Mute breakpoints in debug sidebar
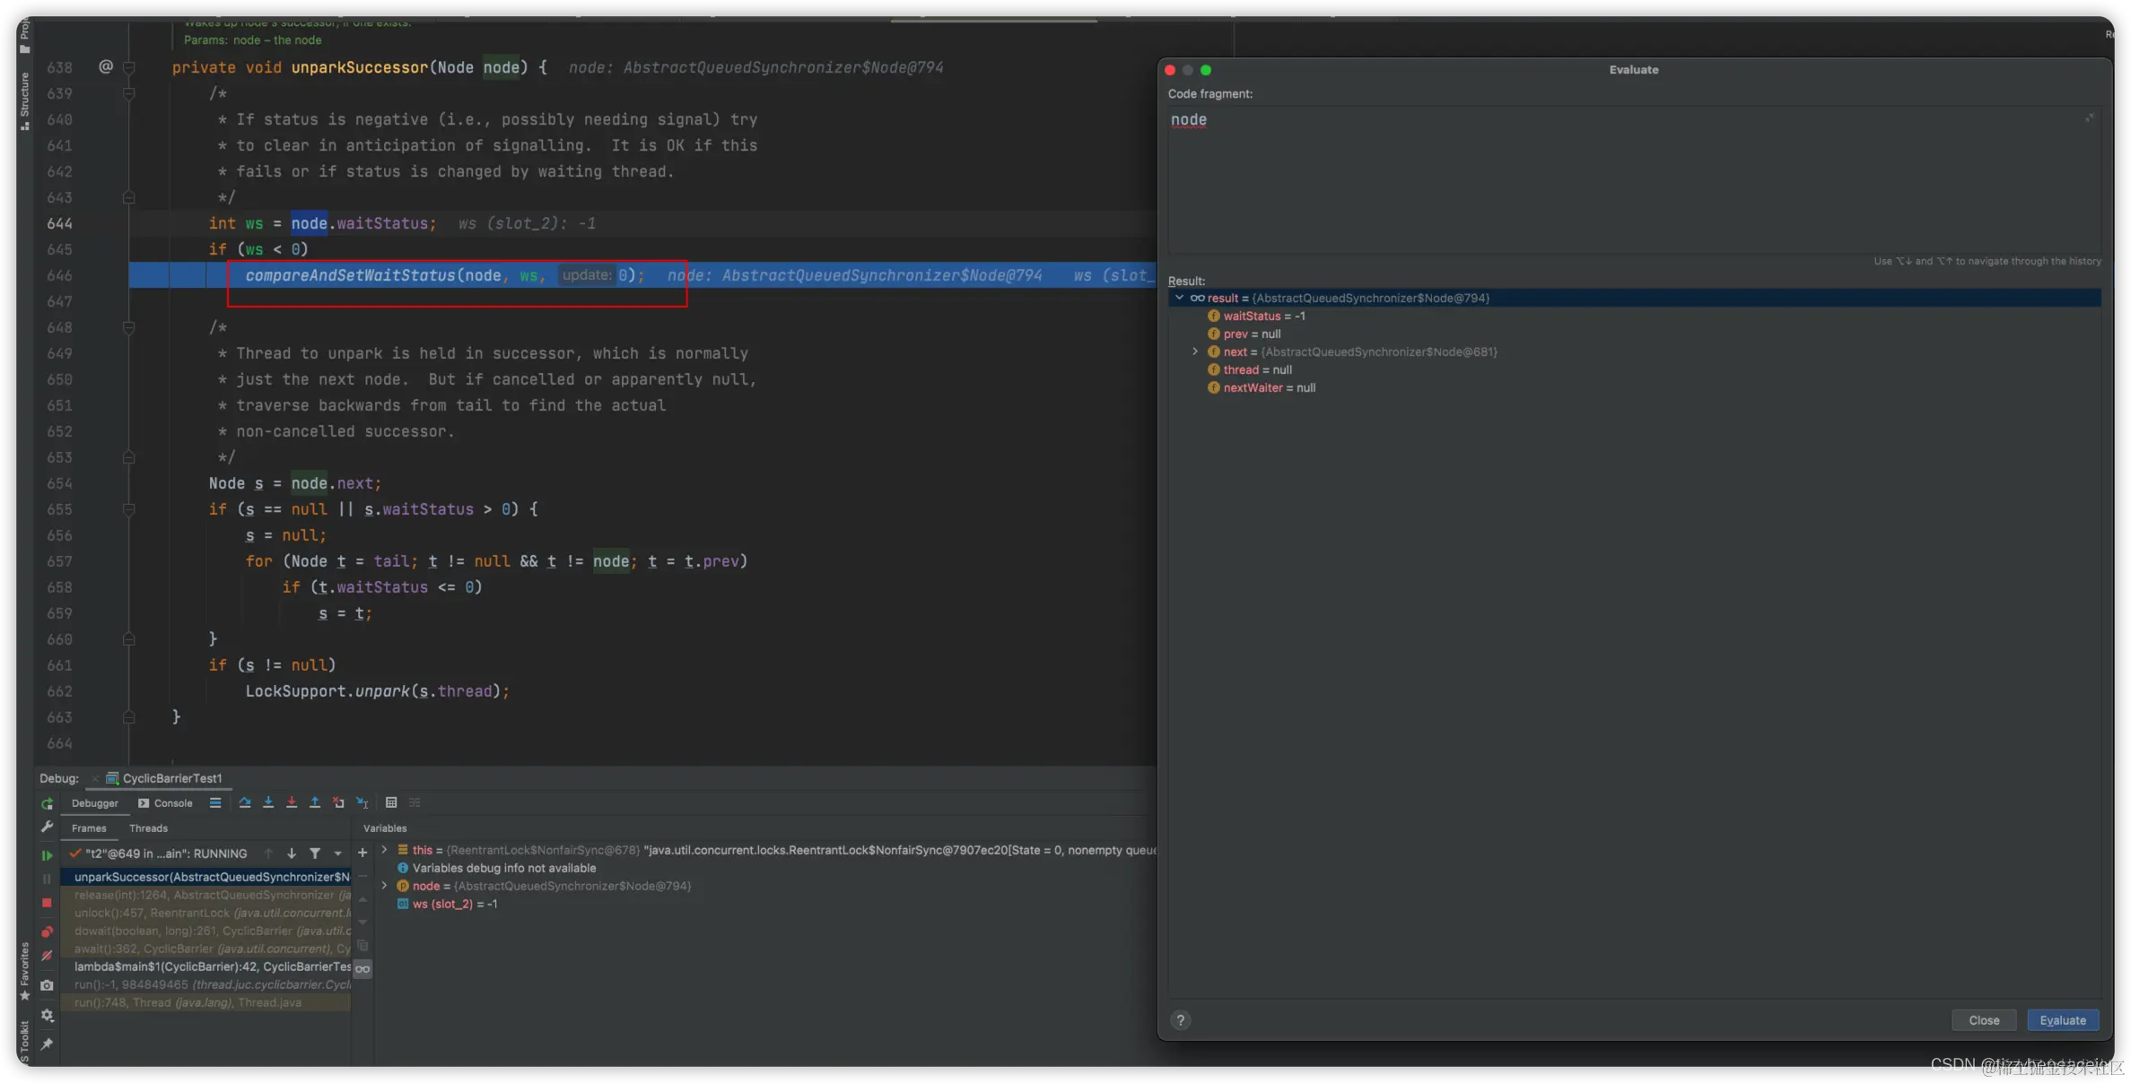Viewport: 2131px width, 1083px height. [47, 956]
